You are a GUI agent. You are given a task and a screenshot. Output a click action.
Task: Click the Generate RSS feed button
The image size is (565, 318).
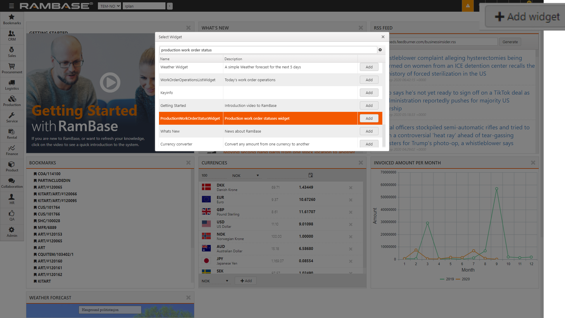[x=510, y=42]
